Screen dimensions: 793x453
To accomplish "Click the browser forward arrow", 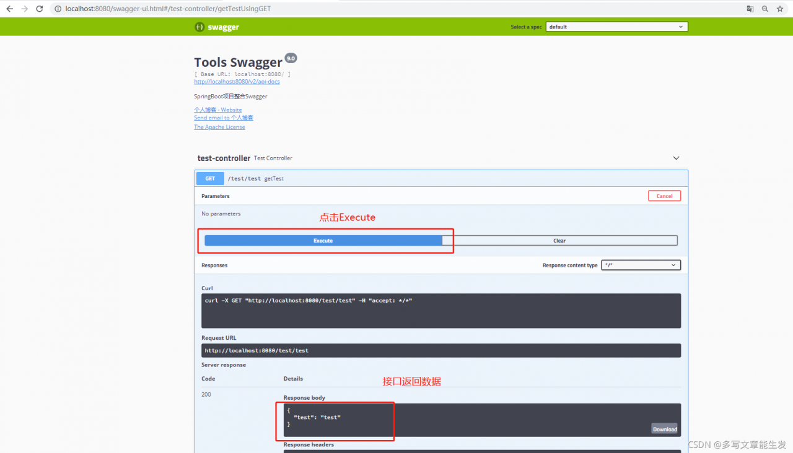I will [x=25, y=9].
